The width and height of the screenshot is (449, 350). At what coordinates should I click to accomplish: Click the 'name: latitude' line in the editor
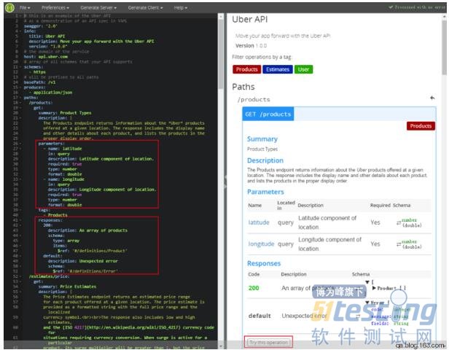point(65,149)
